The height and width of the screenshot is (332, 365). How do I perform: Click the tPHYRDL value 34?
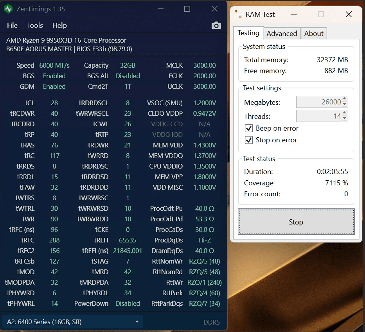coord(128,293)
